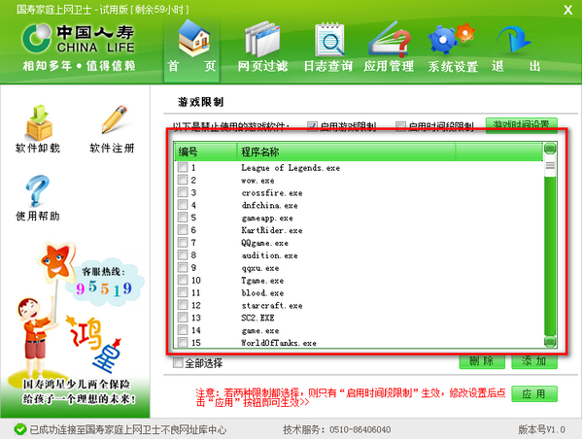Click scrollbar up arrow of game list

tap(550, 149)
